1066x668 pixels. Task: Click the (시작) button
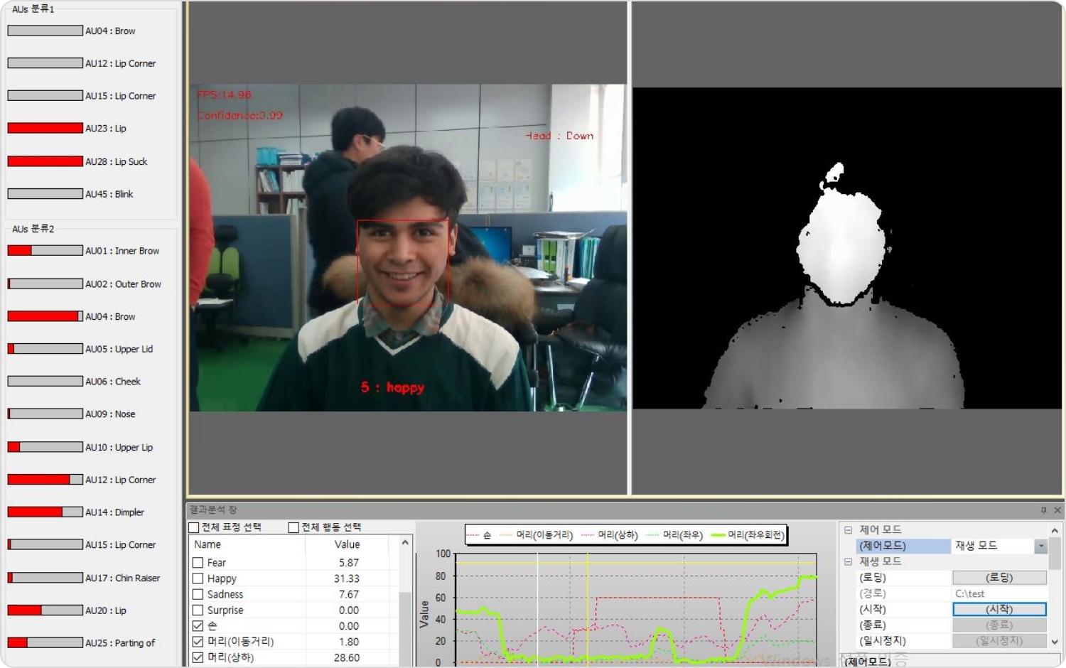tap(999, 609)
